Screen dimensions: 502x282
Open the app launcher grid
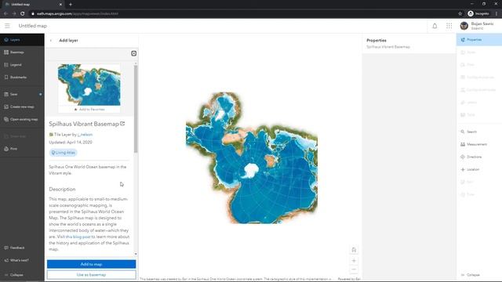pyautogui.click(x=449, y=26)
